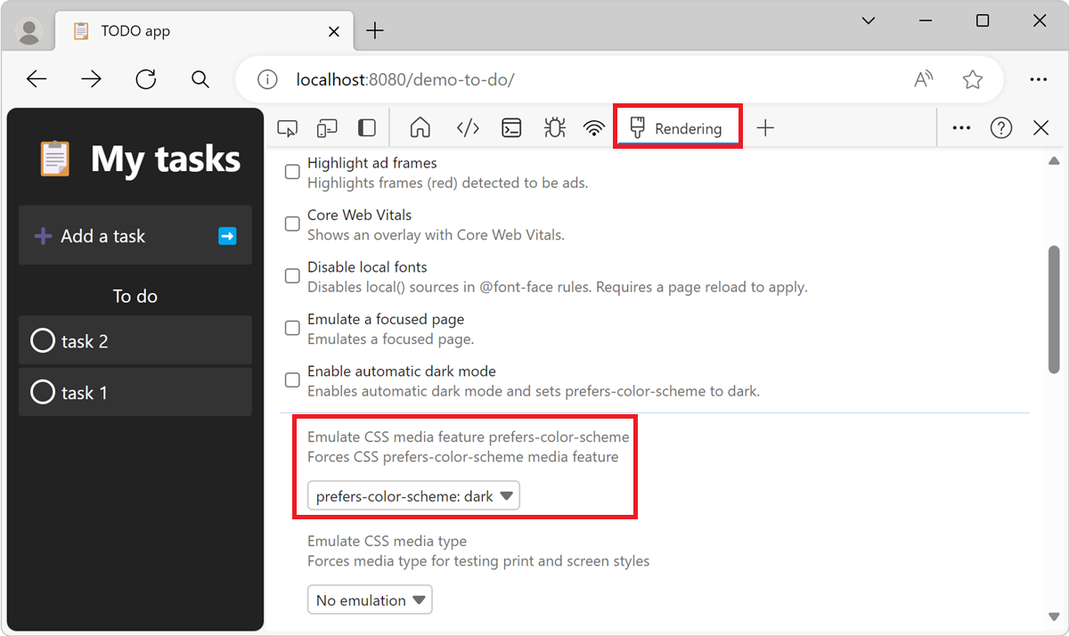The width and height of the screenshot is (1069, 636).
Task: Open Customize DevTools three-dot menu
Action: pos(961,128)
